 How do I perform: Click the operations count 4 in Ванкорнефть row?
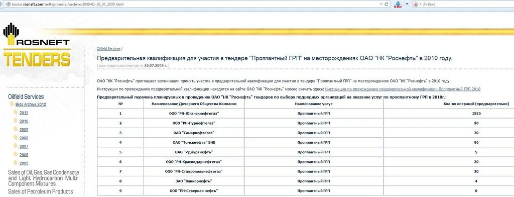pos(476,181)
